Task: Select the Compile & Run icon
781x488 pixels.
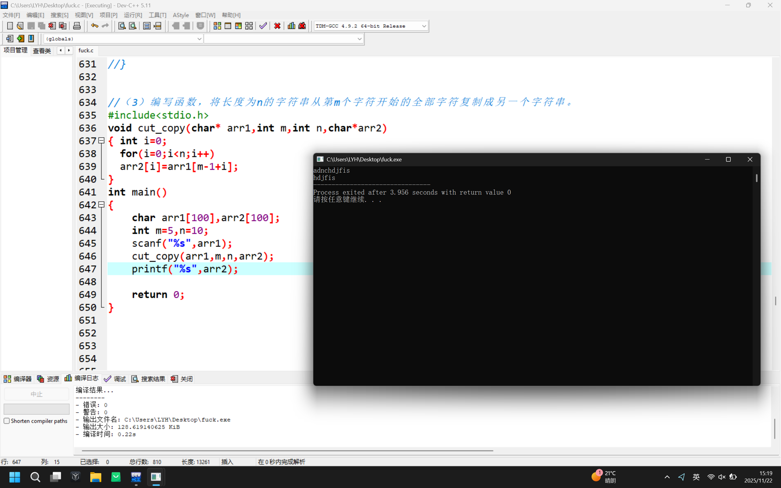Action: [239, 26]
